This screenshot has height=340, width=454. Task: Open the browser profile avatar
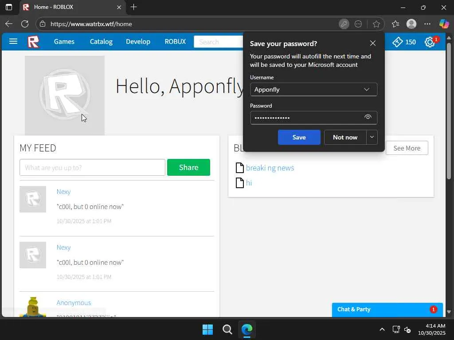click(x=411, y=24)
